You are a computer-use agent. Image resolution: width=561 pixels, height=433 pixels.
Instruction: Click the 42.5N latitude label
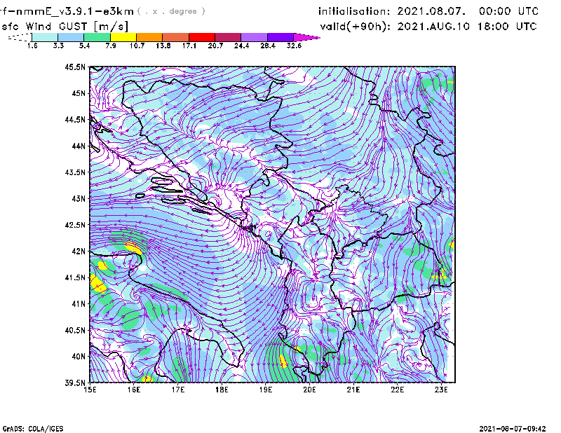pyautogui.click(x=75, y=225)
